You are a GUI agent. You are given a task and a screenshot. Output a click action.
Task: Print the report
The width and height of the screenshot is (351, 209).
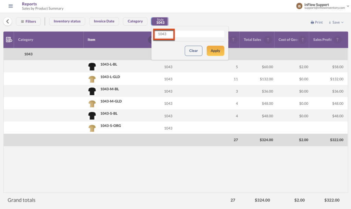point(317,22)
